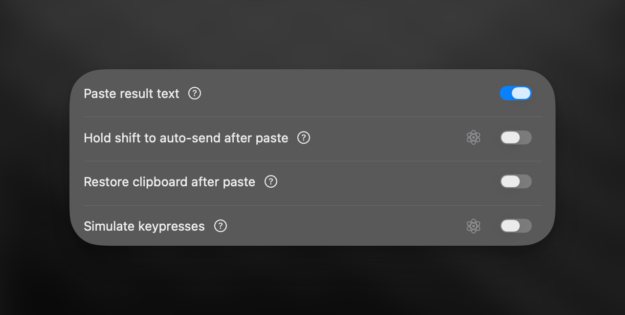The width and height of the screenshot is (625, 315).
Task: Open help for Paste result text
Action: [x=194, y=93]
